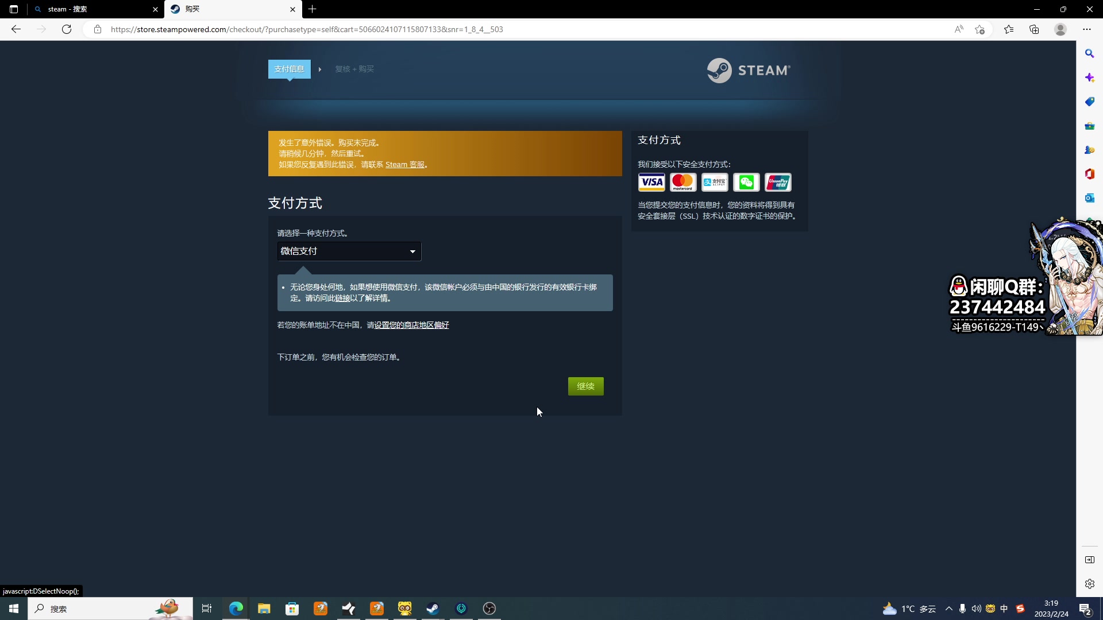Screen dimensions: 1103x620
Task: Open the Edge settings and more menu
Action: [1087, 29]
